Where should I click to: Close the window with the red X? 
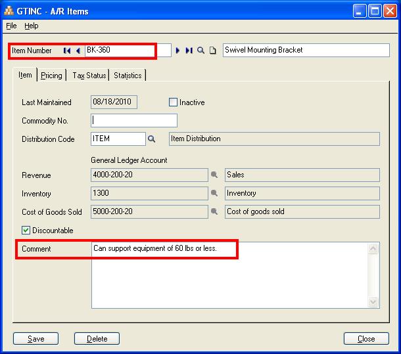(x=390, y=11)
